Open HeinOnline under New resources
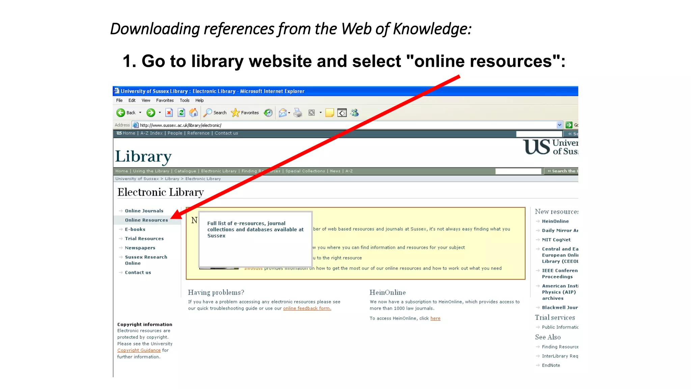 (x=555, y=221)
